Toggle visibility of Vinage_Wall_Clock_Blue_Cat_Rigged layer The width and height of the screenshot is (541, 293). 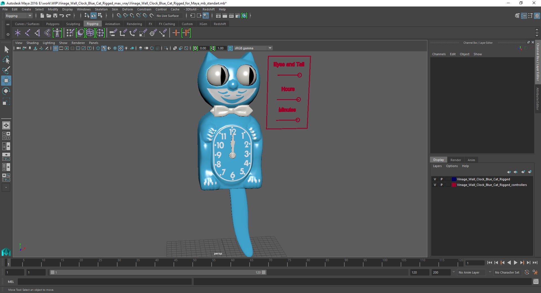435,179
